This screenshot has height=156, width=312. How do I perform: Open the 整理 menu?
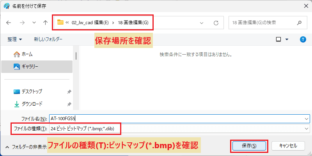pos(14,39)
